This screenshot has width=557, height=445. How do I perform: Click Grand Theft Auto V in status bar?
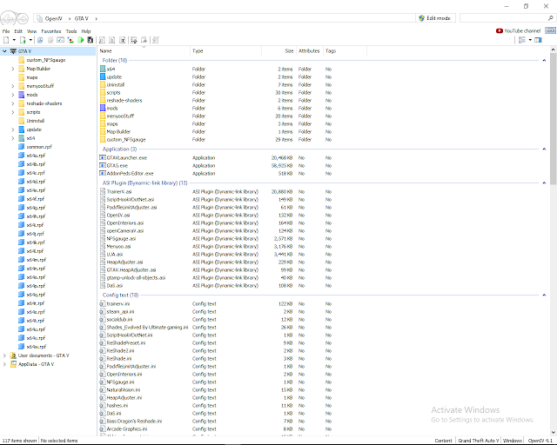click(479, 441)
